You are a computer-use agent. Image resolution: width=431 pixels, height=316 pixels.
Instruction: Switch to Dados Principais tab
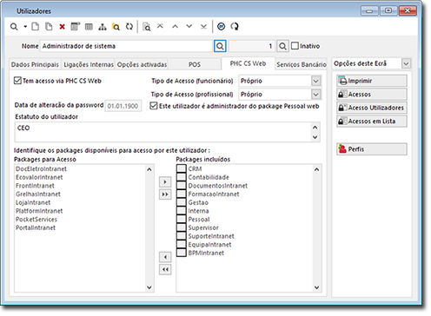(x=35, y=64)
